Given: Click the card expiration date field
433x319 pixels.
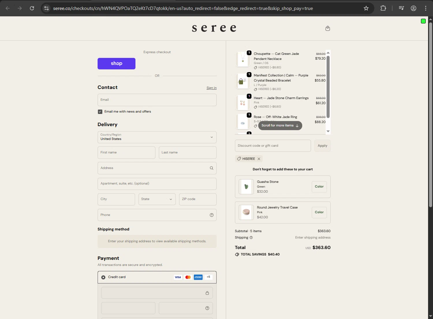Looking at the screenshot, I should click(128, 308).
